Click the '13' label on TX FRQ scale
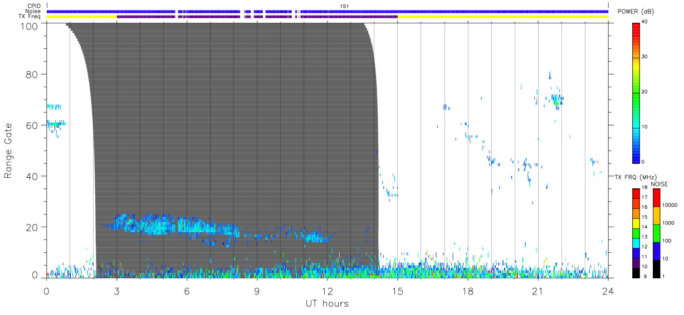This screenshot has height=315, width=684. (644, 237)
